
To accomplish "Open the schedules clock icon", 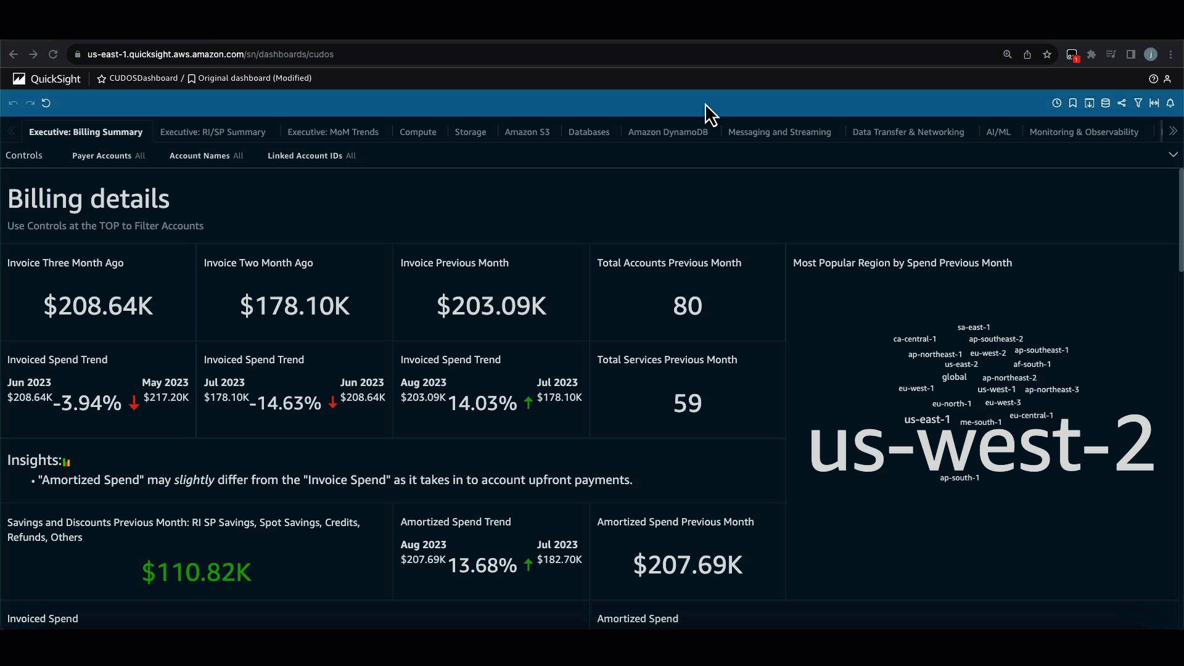I will pyautogui.click(x=1056, y=103).
